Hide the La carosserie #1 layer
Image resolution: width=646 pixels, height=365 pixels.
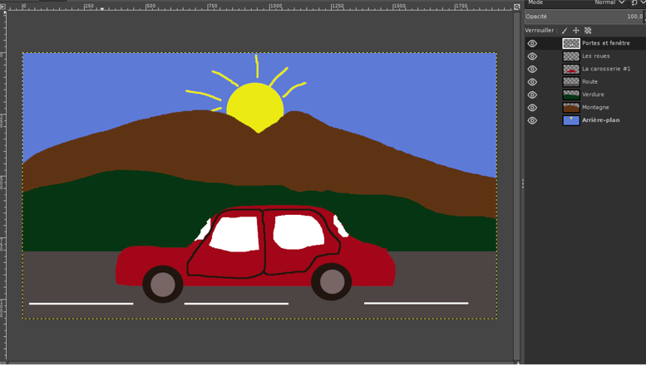tap(532, 70)
